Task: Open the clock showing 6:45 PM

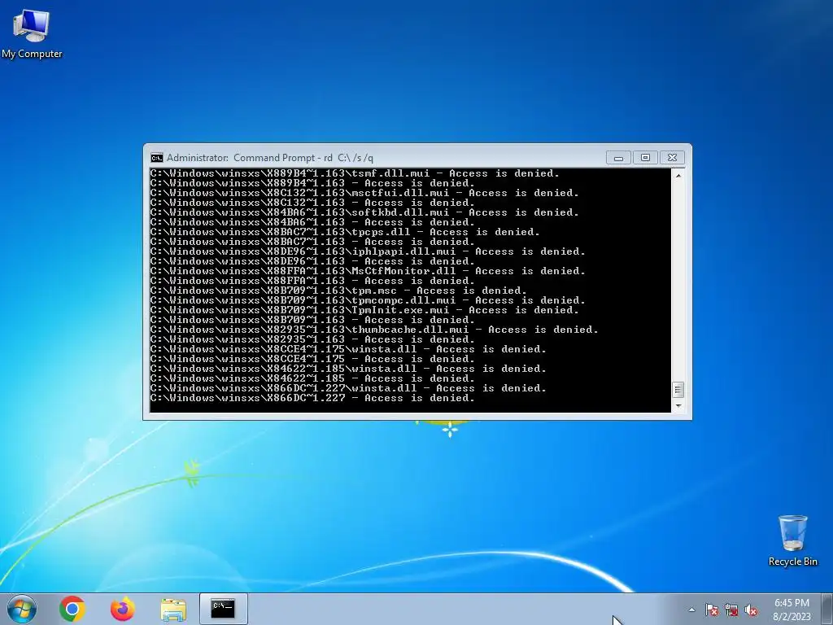Action: coord(792,610)
